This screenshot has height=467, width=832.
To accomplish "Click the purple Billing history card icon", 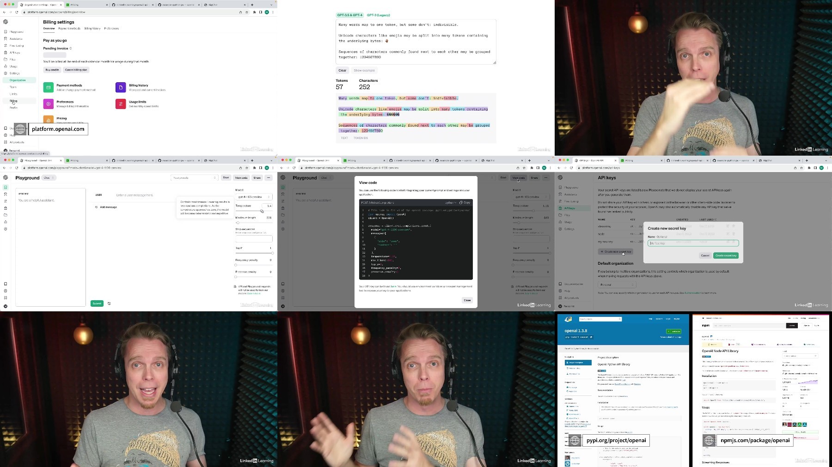I will [121, 87].
